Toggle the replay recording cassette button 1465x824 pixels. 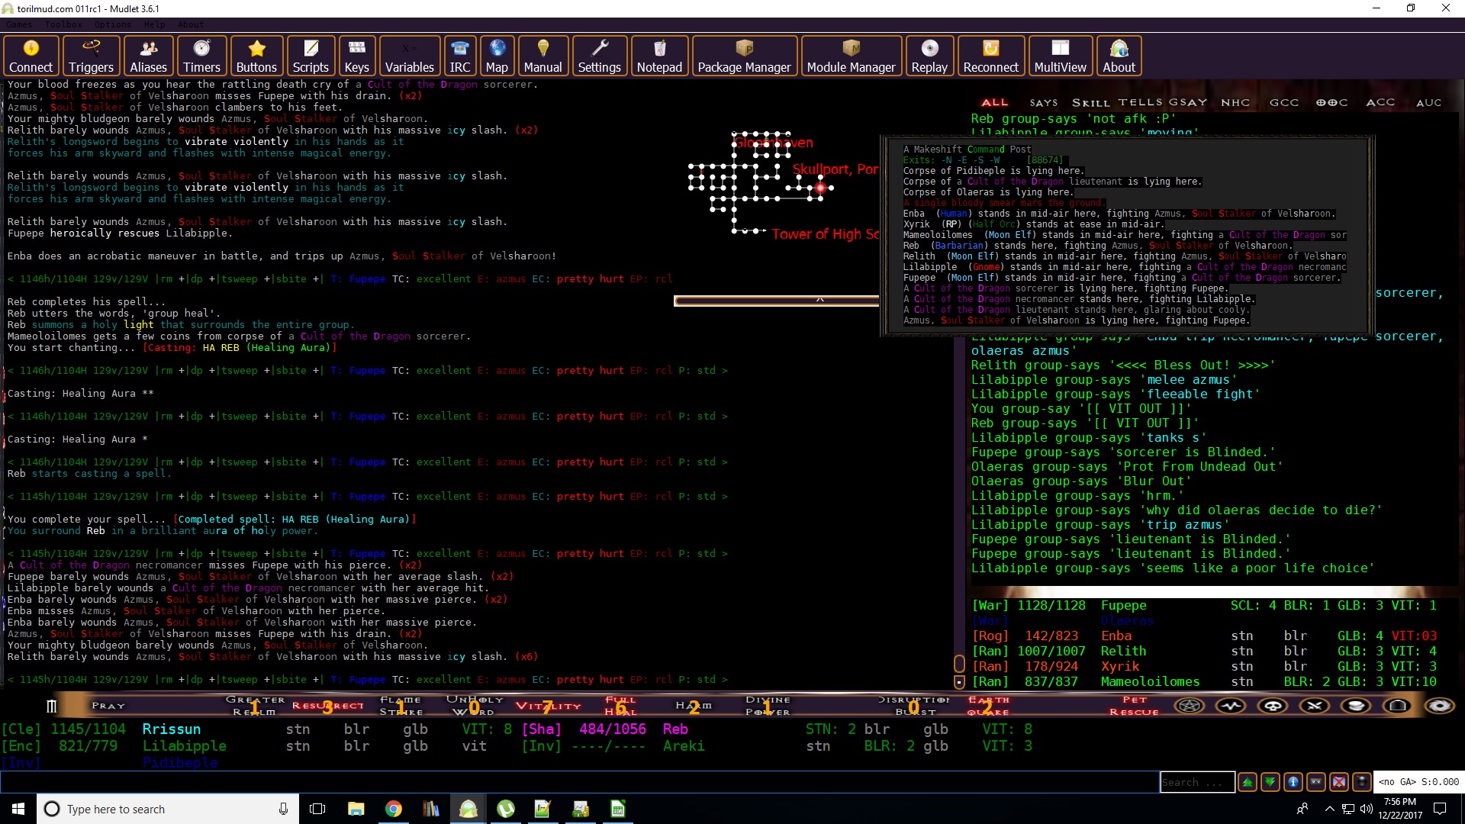click(1316, 782)
